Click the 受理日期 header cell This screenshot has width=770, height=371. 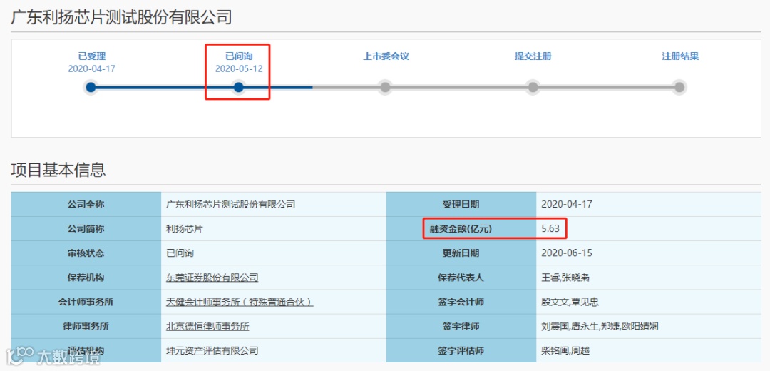click(461, 205)
